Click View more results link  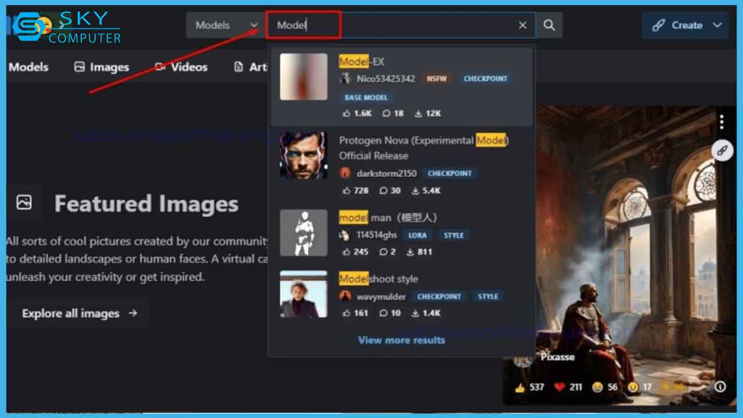click(x=402, y=340)
